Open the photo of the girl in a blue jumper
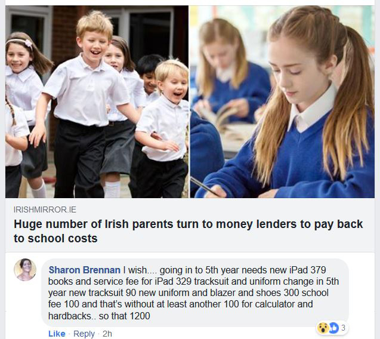The height and width of the screenshot is (339, 380). 282,102
